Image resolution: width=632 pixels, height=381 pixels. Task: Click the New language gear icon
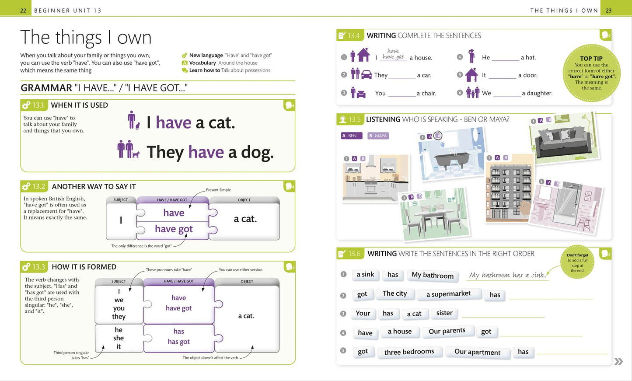click(x=185, y=56)
